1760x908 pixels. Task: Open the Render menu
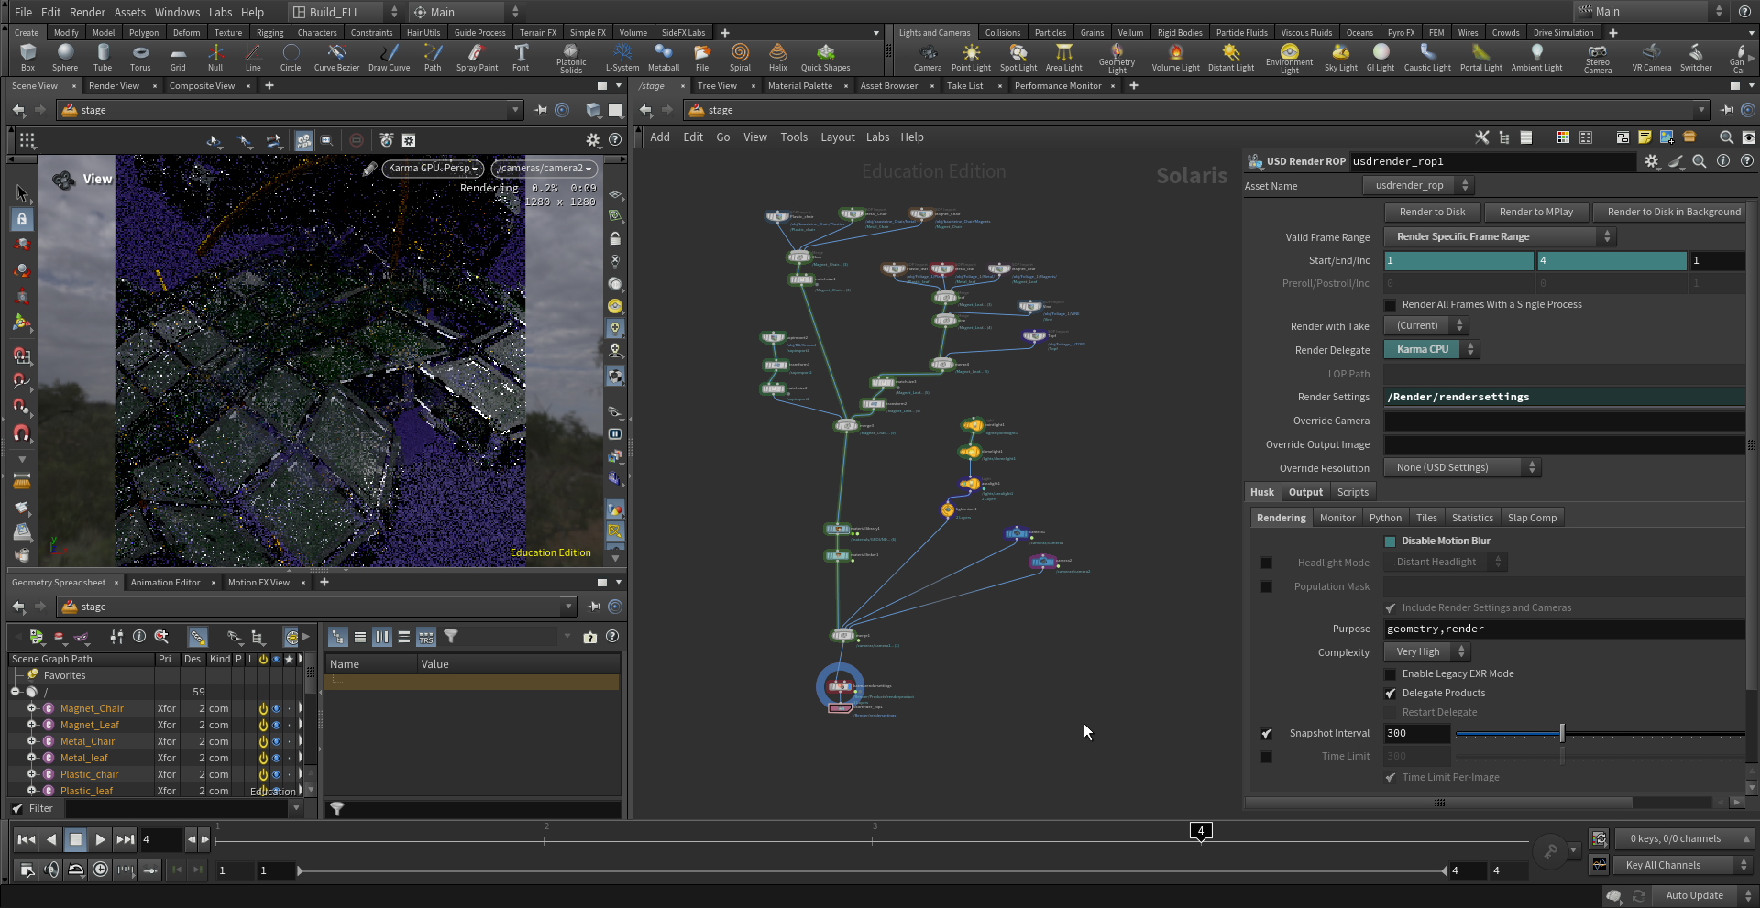[87, 12]
